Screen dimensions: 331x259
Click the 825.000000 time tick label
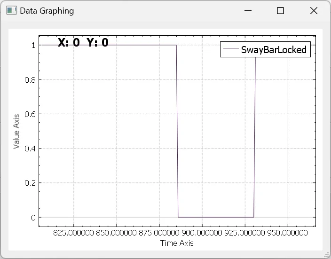tap(73, 233)
